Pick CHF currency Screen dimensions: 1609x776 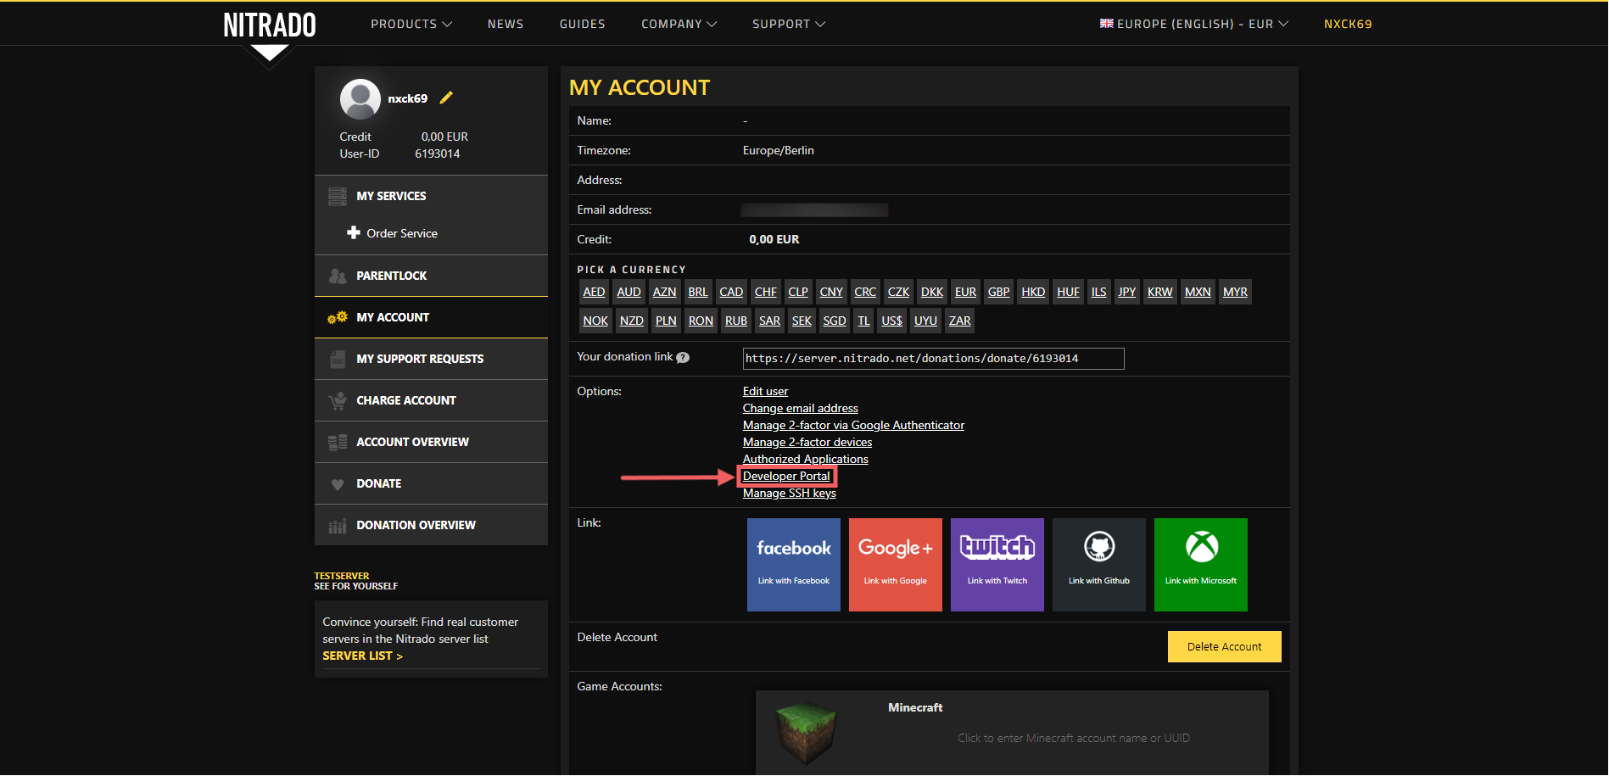coord(766,292)
